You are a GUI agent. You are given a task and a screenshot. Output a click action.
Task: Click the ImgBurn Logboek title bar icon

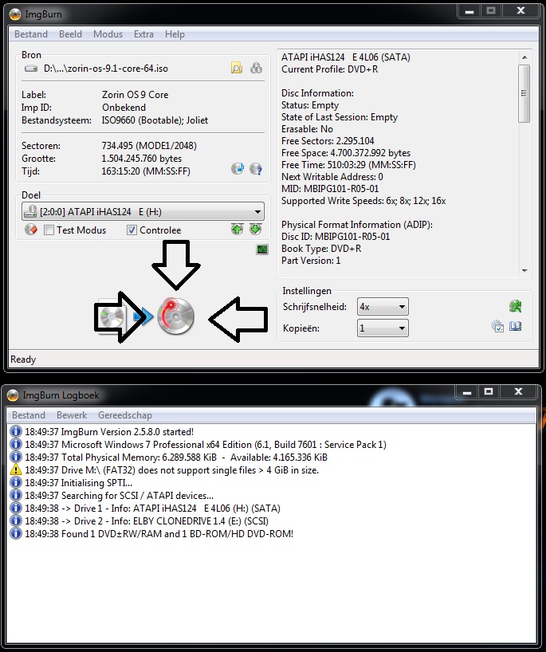click(13, 395)
